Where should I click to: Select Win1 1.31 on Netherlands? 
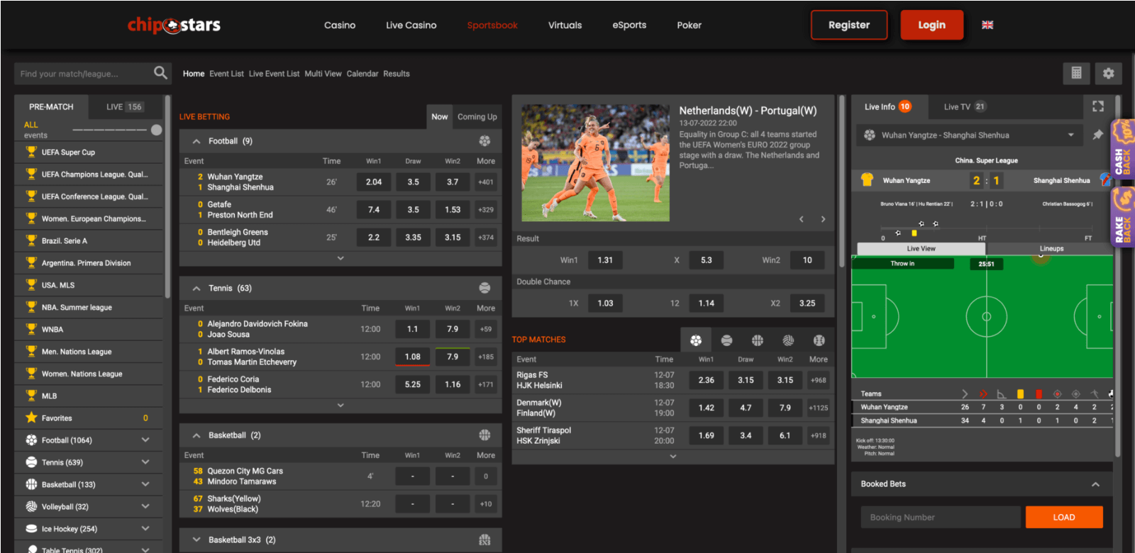pyautogui.click(x=605, y=260)
